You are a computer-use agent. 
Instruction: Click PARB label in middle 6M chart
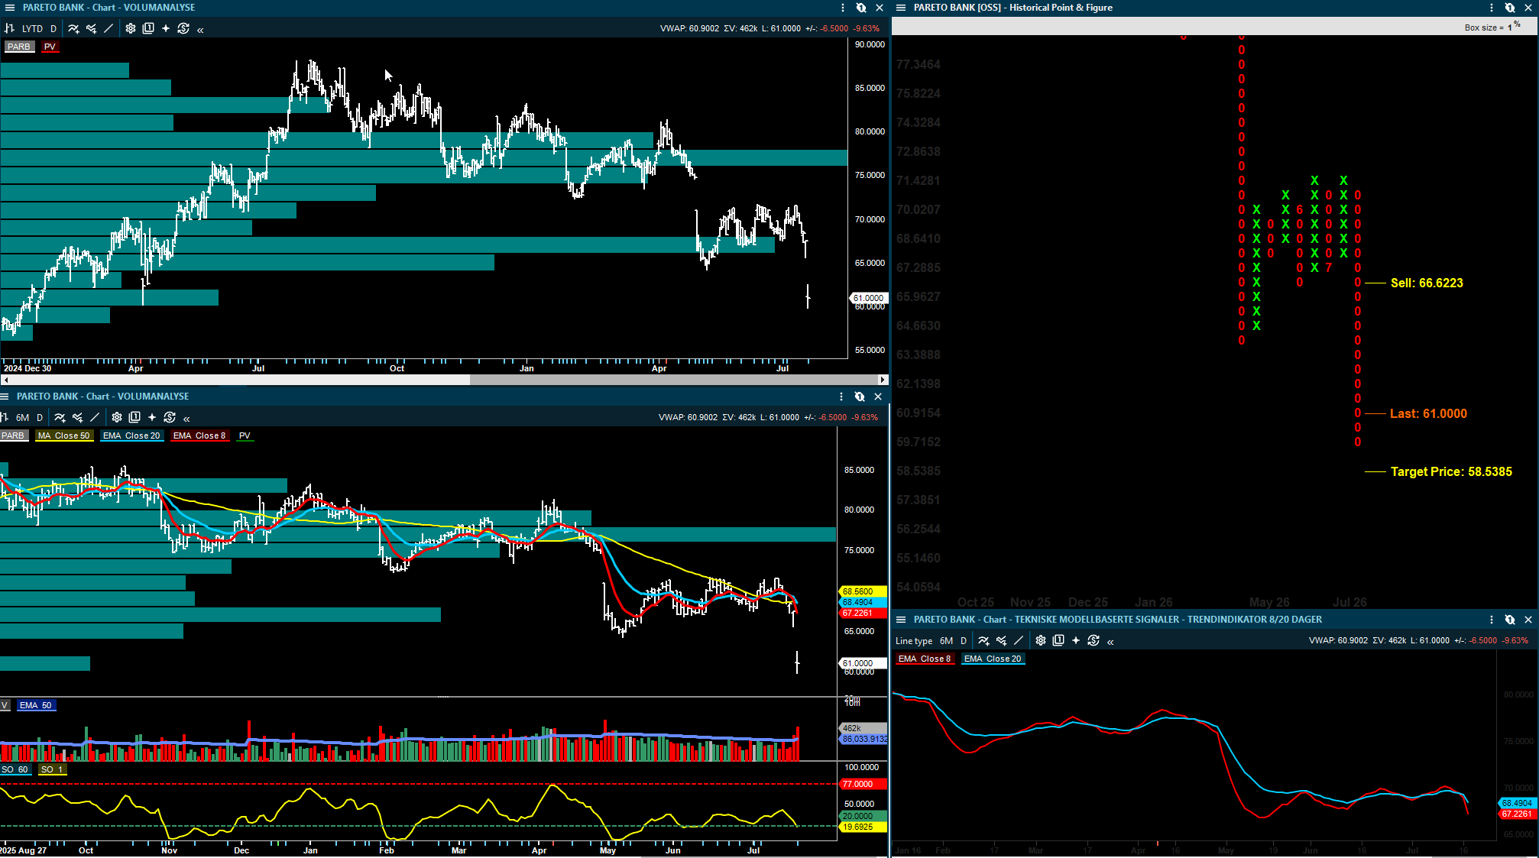click(13, 435)
